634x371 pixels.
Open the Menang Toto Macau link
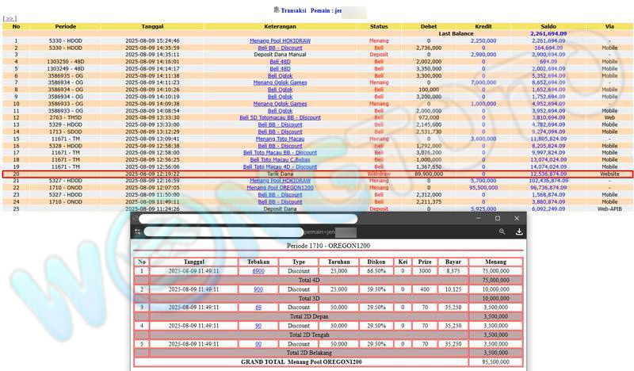pos(280,139)
